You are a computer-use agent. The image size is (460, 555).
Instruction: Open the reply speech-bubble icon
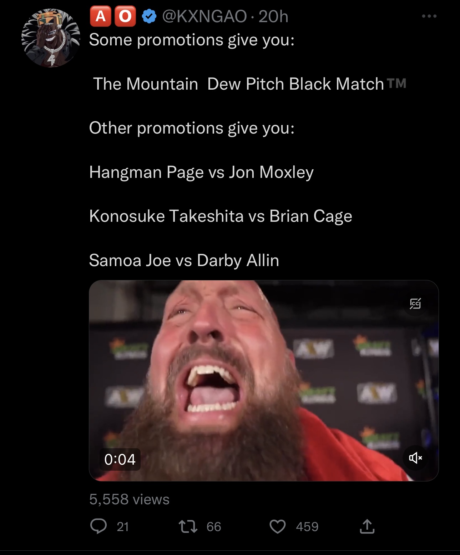coord(98,526)
